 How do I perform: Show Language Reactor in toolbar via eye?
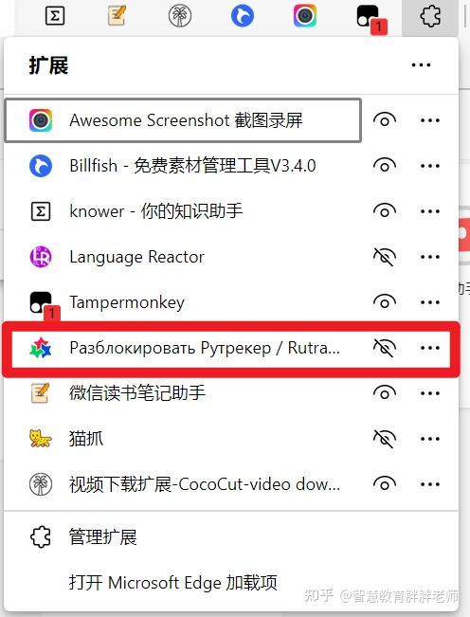pyautogui.click(x=385, y=257)
